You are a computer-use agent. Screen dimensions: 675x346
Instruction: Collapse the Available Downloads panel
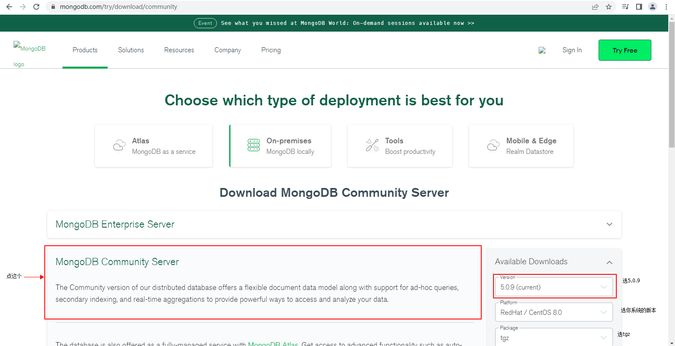click(x=609, y=262)
